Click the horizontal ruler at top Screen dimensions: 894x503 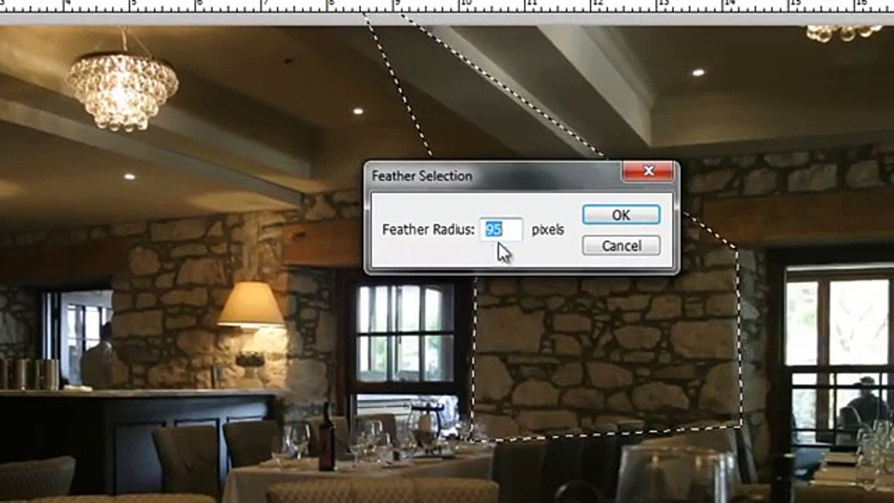[x=447, y=6]
